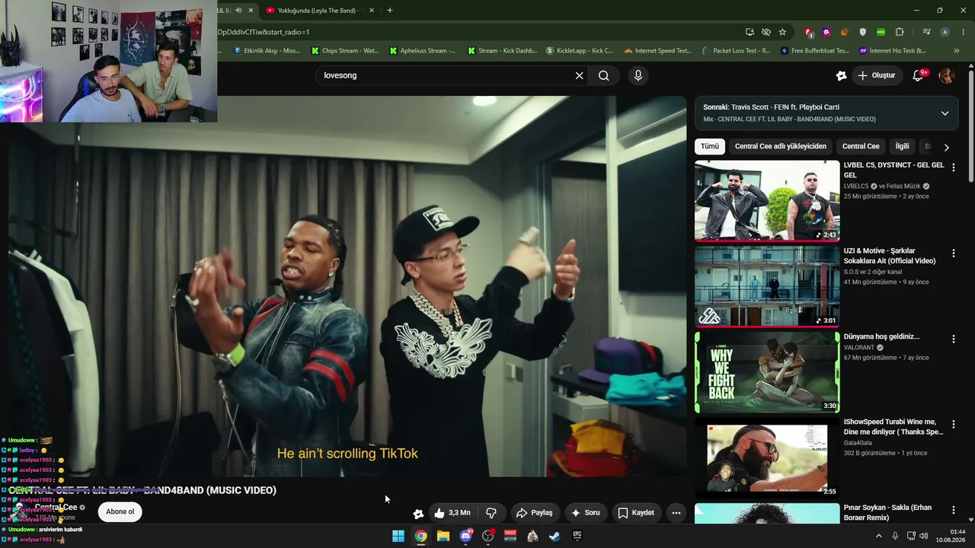Viewport: 975px width, 548px height.
Task: Click the red shield extension icon
Action: tap(809, 32)
